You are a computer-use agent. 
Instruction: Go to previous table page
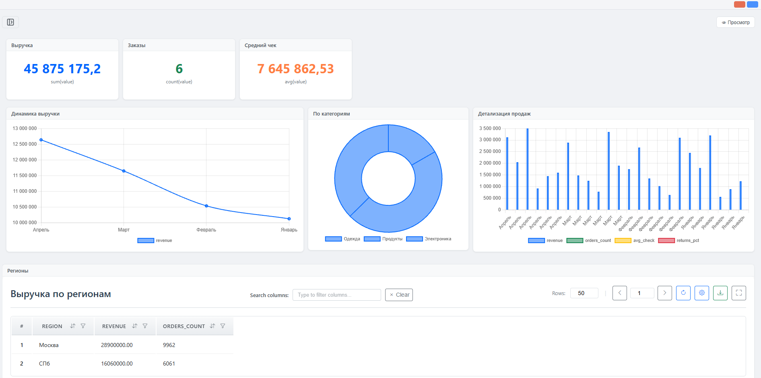point(620,293)
